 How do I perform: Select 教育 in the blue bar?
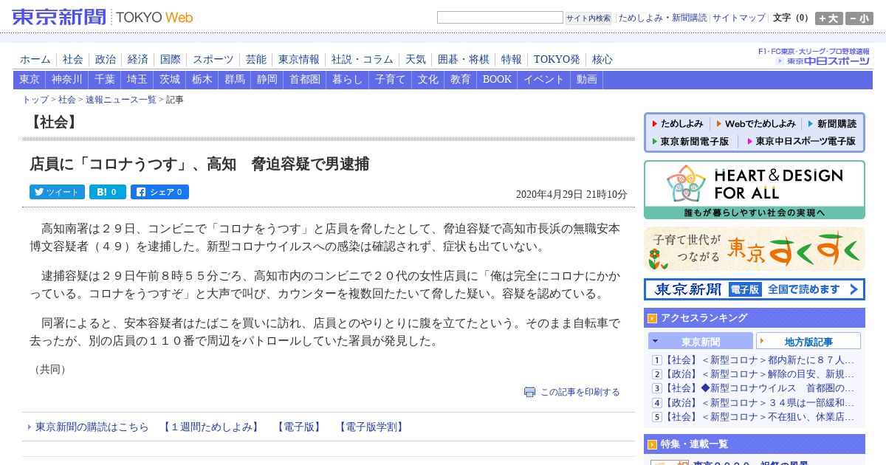pyautogui.click(x=461, y=80)
